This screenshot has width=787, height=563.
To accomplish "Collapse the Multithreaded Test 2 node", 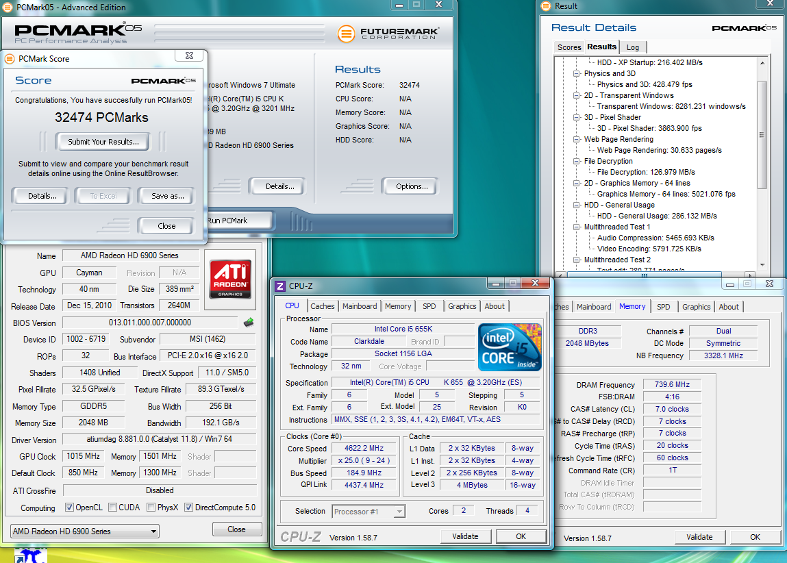I will (x=576, y=260).
